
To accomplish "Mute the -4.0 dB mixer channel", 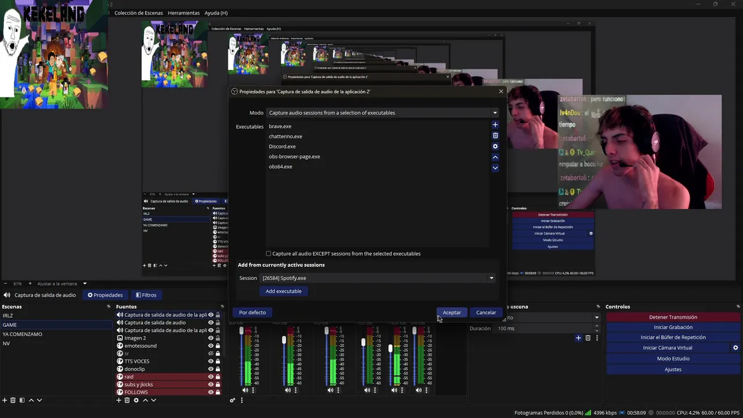I will (x=287, y=390).
